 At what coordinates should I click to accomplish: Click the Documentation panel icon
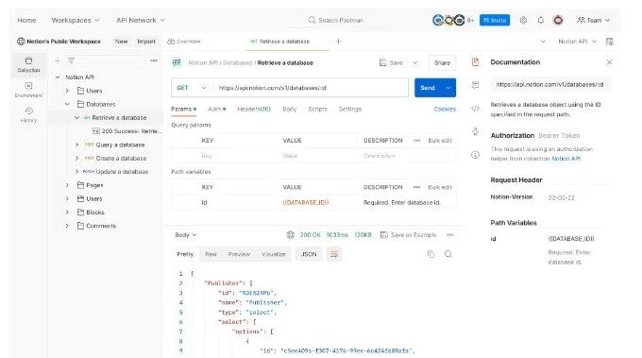coord(475,62)
